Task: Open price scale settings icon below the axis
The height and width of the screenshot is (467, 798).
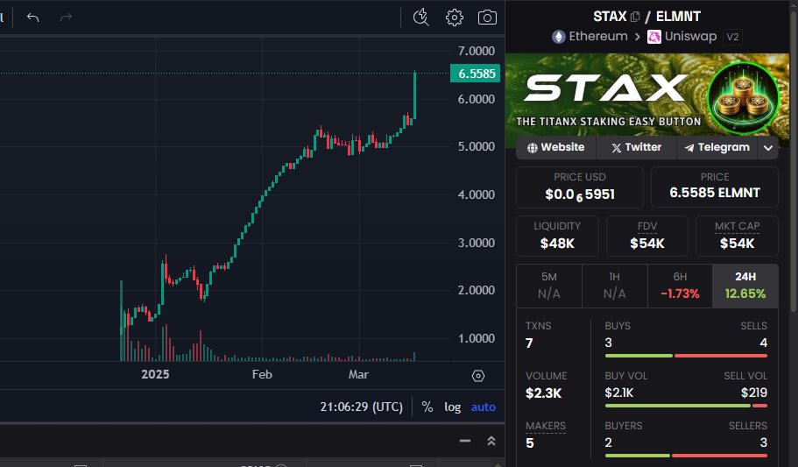Action: pos(478,376)
